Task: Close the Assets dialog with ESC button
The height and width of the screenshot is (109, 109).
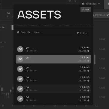Action: coord(86,10)
